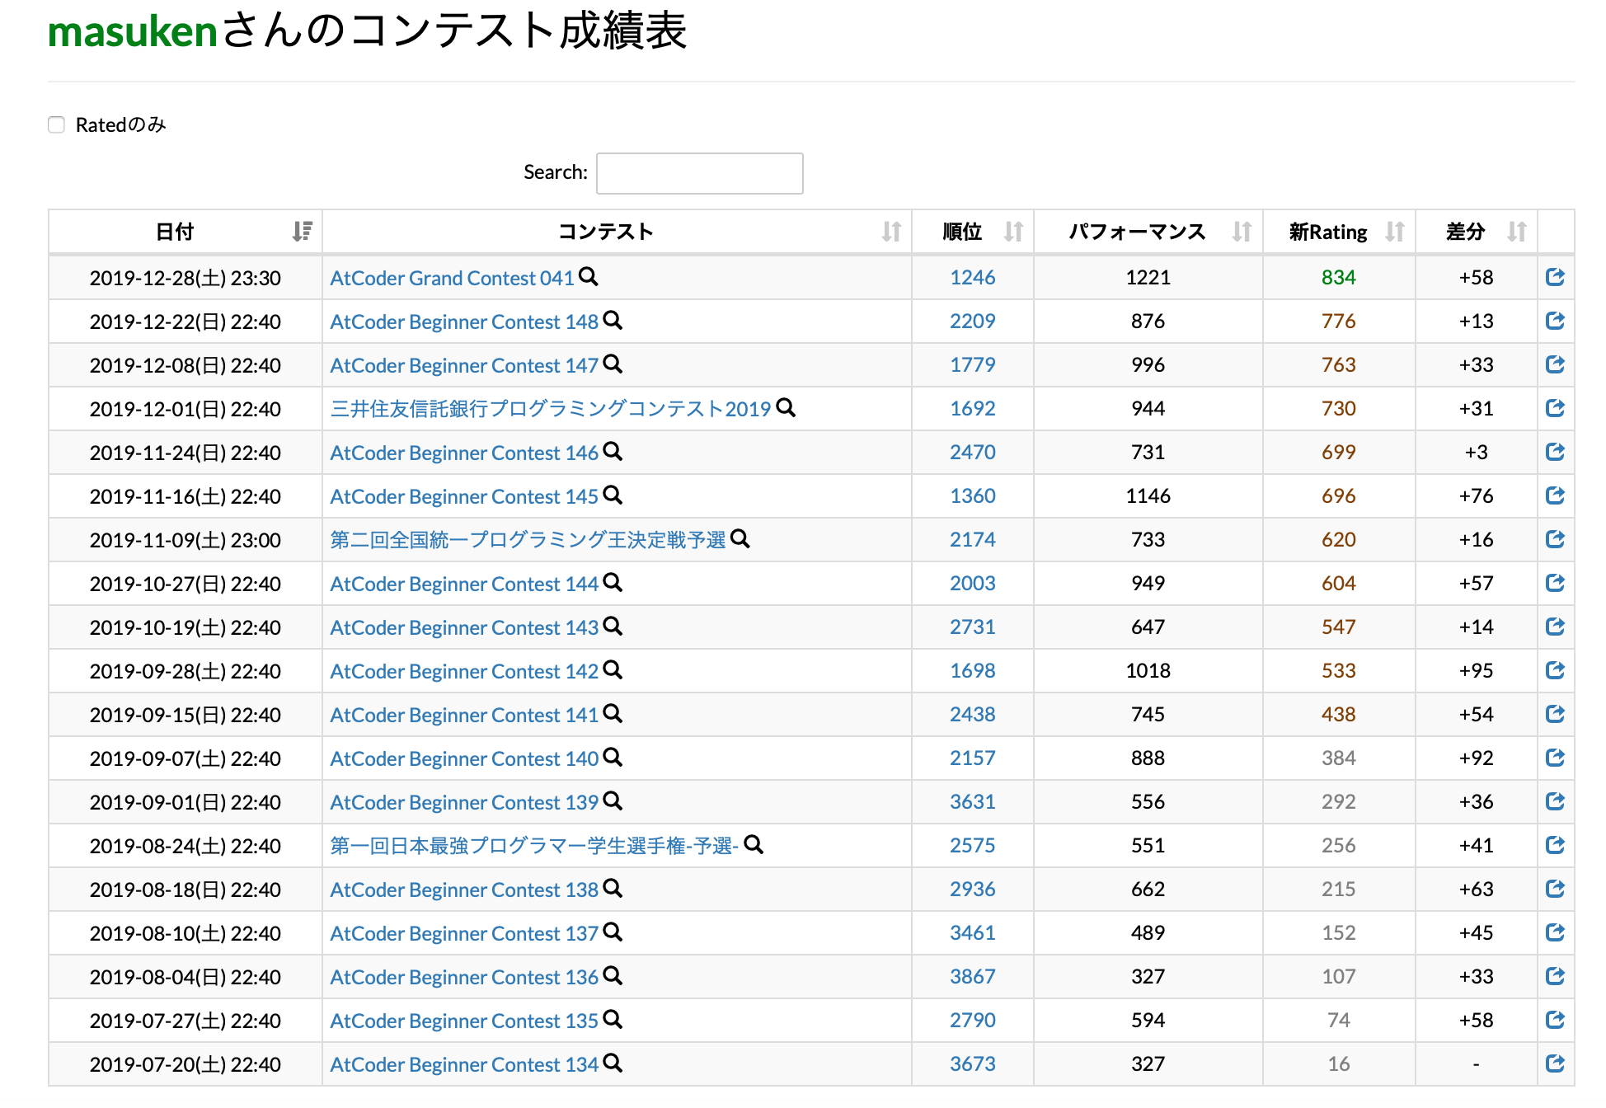
Task: Open rank 3673 standings link
Action: coord(973,1064)
